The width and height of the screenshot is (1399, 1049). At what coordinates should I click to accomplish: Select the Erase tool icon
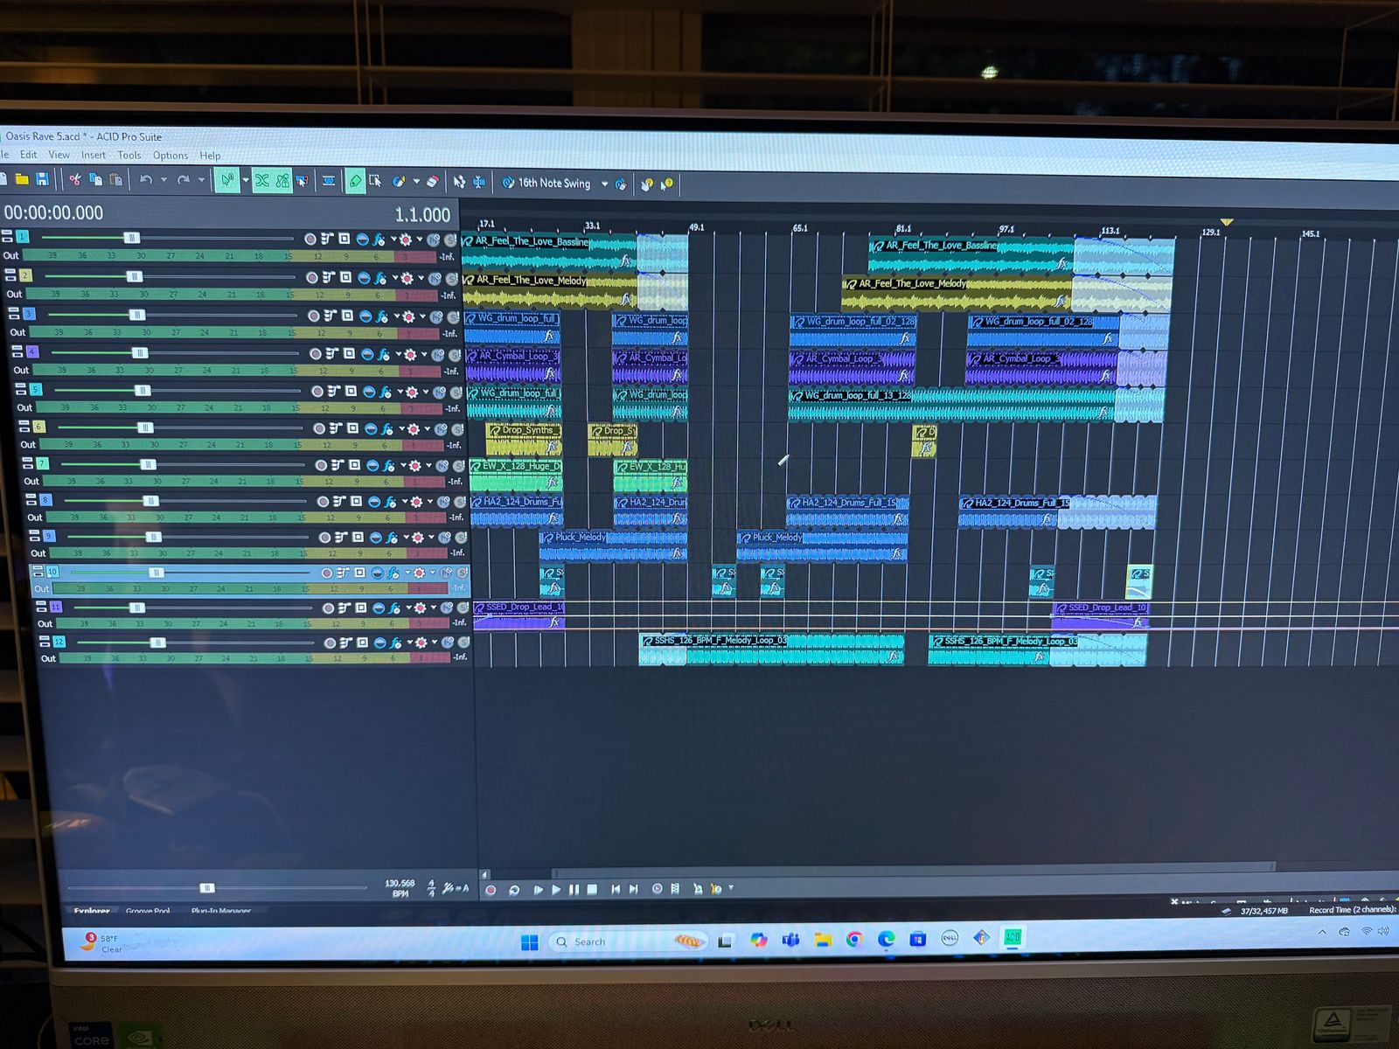(x=433, y=182)
